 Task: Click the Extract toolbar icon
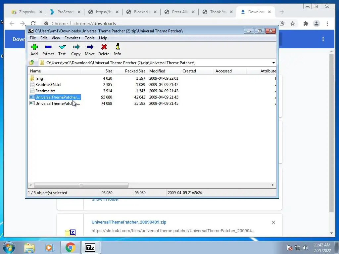(x=48, y=50)
